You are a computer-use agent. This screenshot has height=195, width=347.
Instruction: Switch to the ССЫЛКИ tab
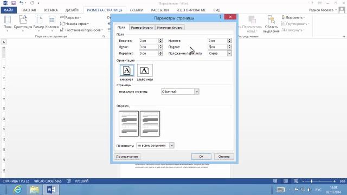(x=137, y=10)
